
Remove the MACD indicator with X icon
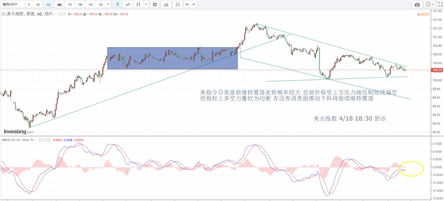[49, 140]
